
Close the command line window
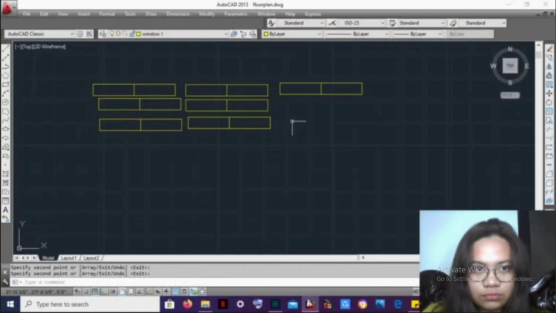click(x=5, y=273)
